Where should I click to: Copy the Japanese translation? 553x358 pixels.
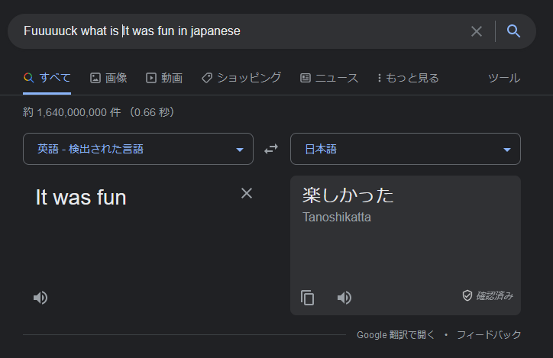pos(308,298)
